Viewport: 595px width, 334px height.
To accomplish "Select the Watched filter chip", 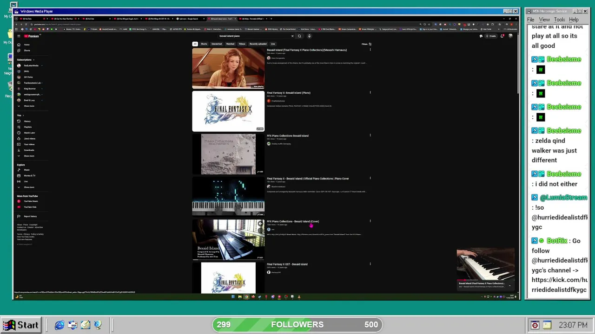I will [230, 44].
